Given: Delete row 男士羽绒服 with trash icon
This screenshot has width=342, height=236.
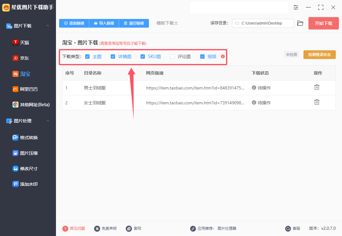Looking at the screenshot, I should (317, 87).
